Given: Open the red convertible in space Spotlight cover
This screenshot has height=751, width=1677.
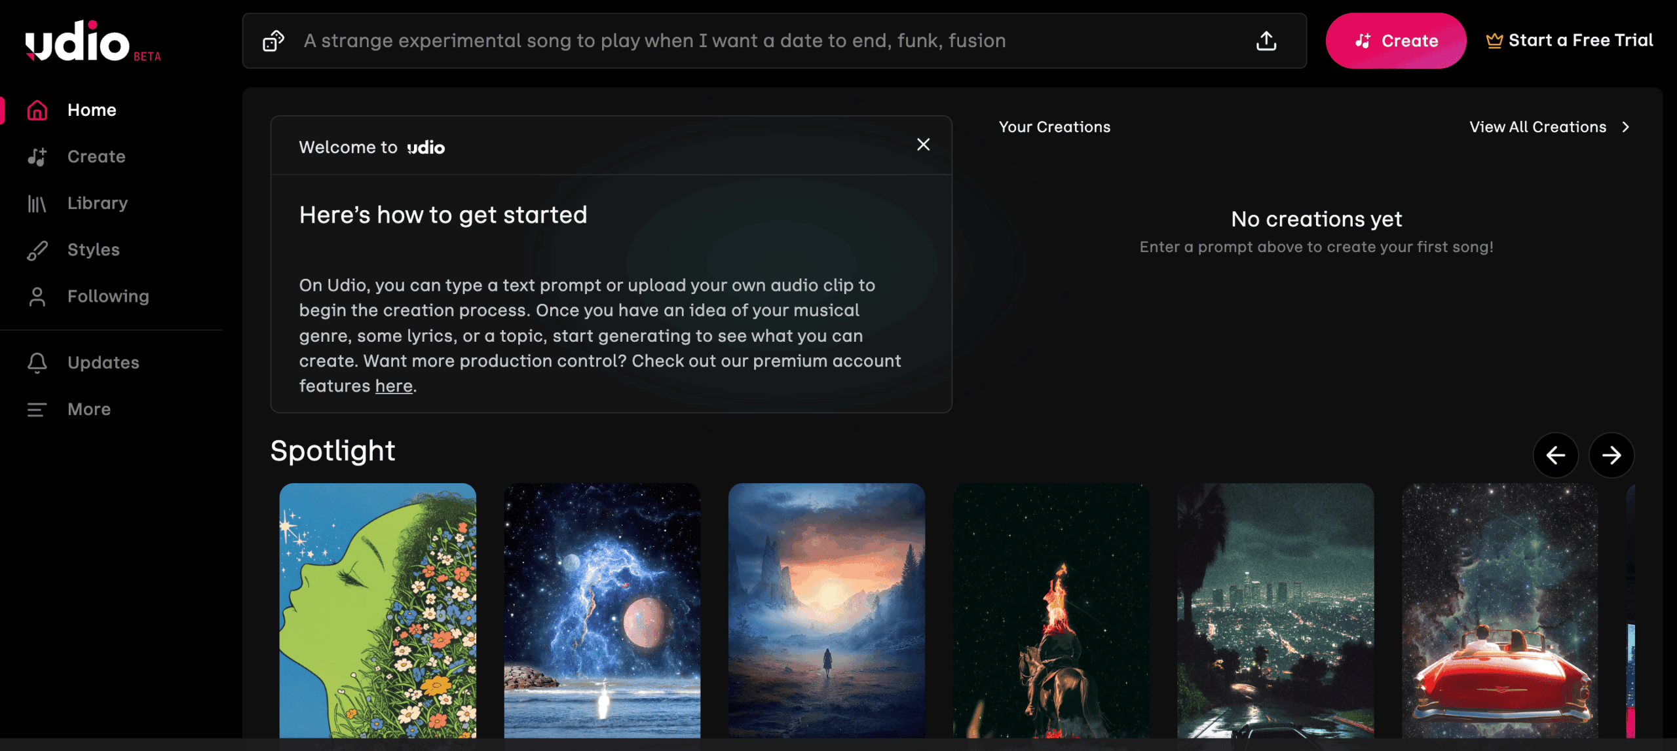Looking at the screenshot, I should coord(1499,611).
